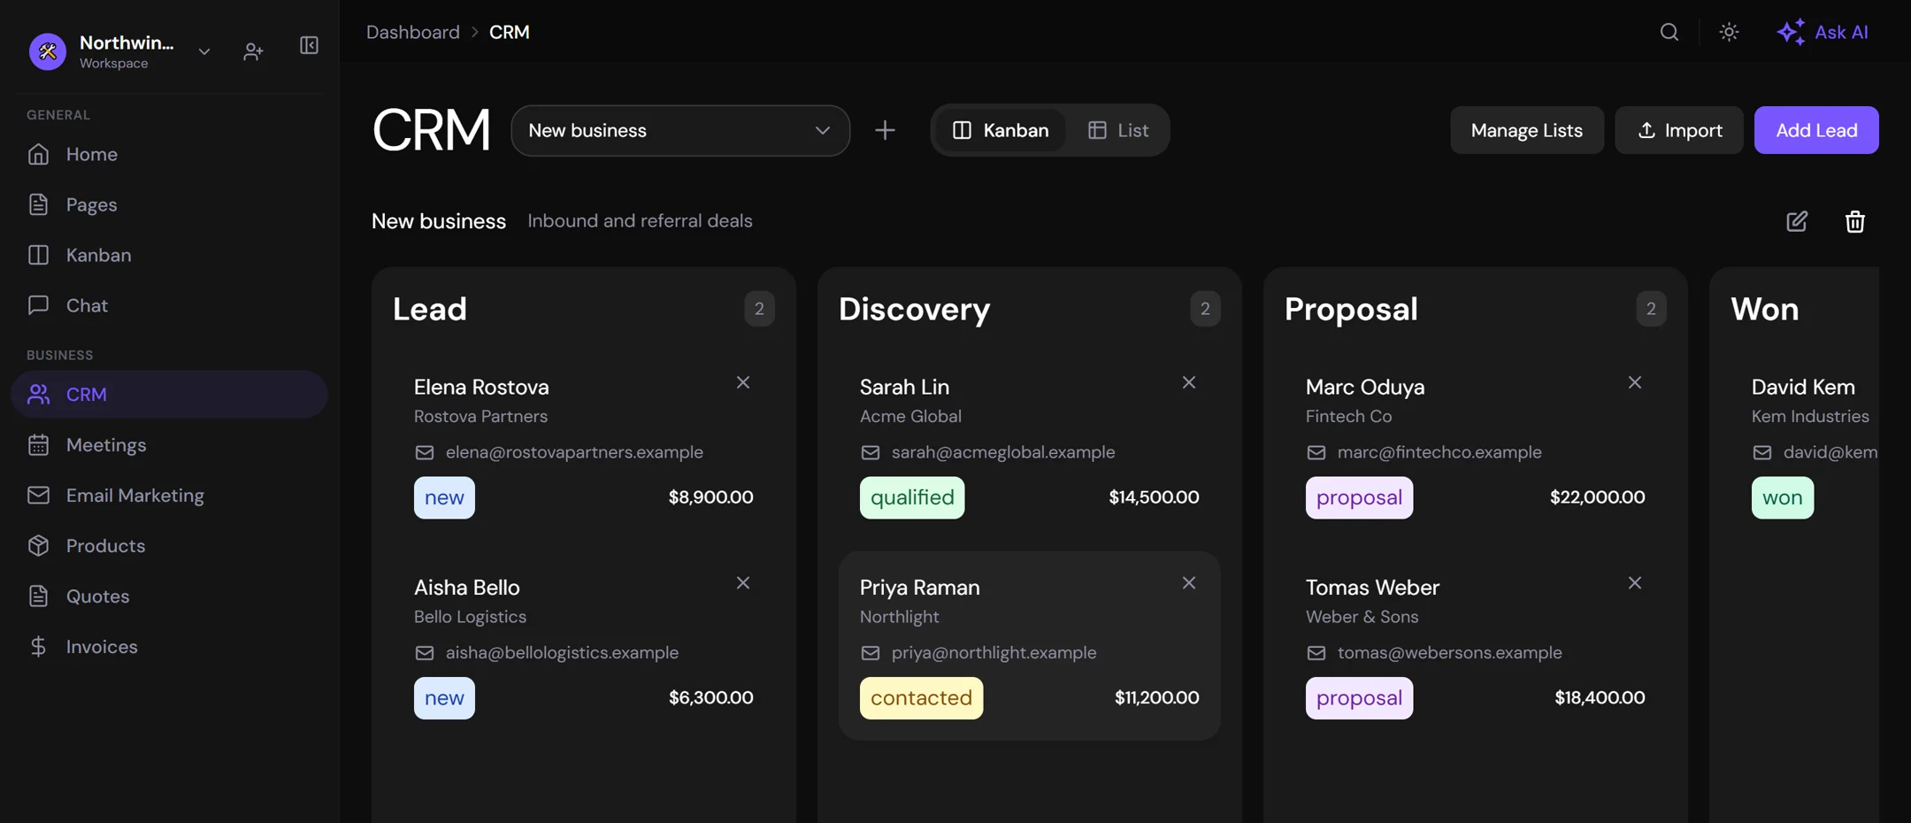Click the mail icon beside tomas@webersons.example

[x=1316, y=653]
